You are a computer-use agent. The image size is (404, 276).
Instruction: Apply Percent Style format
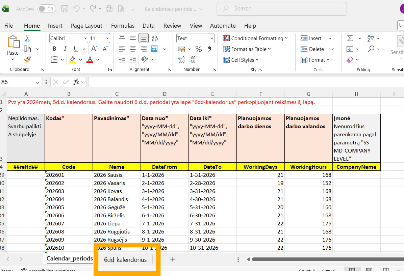point(198,49)
